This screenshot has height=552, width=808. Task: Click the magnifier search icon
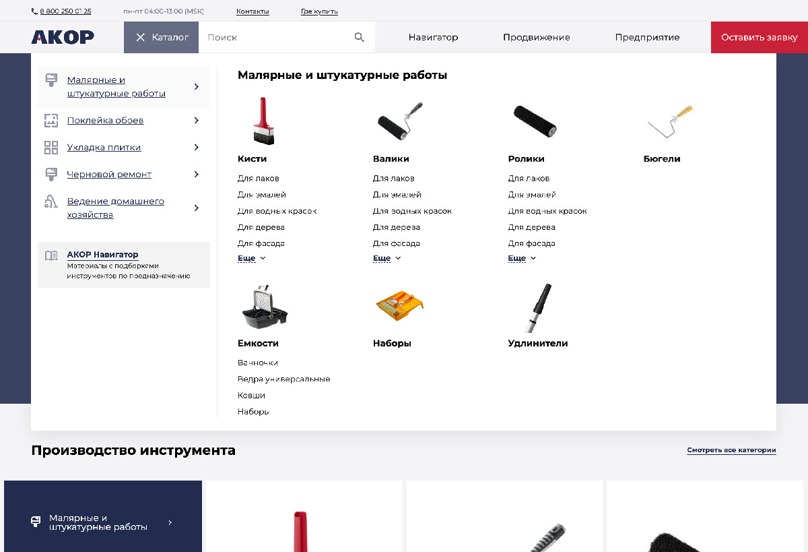click(360, 38)
